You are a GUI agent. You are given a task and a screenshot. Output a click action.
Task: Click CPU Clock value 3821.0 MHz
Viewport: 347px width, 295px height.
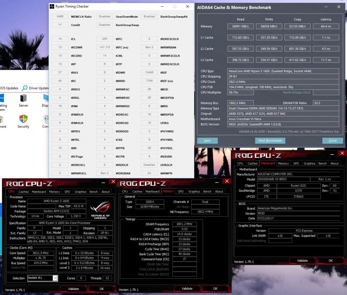click(283, 82)
